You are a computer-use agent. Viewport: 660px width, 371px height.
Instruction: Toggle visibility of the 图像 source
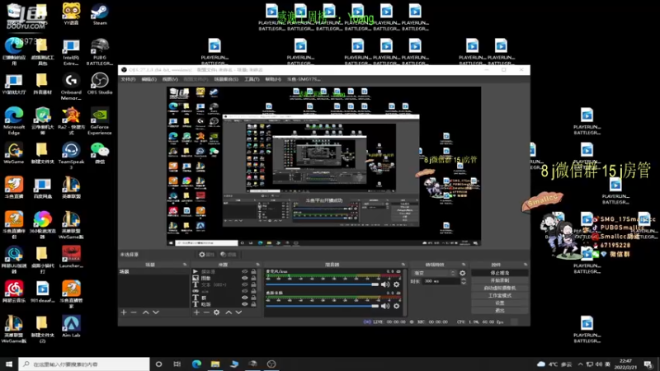click(x=244, y=278)
